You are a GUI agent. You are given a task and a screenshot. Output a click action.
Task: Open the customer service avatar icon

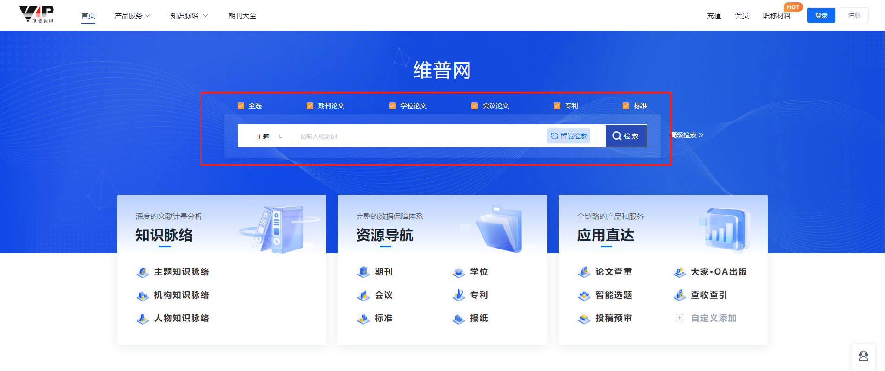coord(864,356)
